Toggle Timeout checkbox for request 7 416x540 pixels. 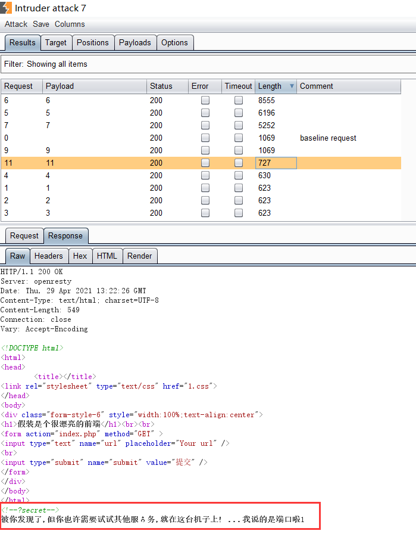[x=239, y=125]
